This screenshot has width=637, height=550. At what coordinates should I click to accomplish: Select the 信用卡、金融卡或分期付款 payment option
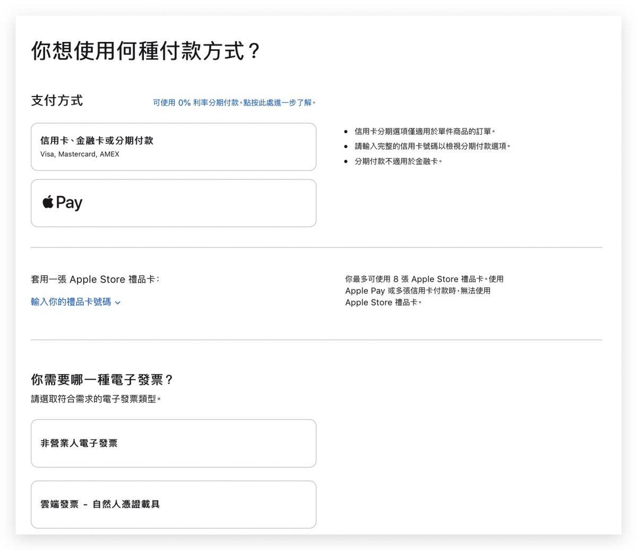(173, 146)
